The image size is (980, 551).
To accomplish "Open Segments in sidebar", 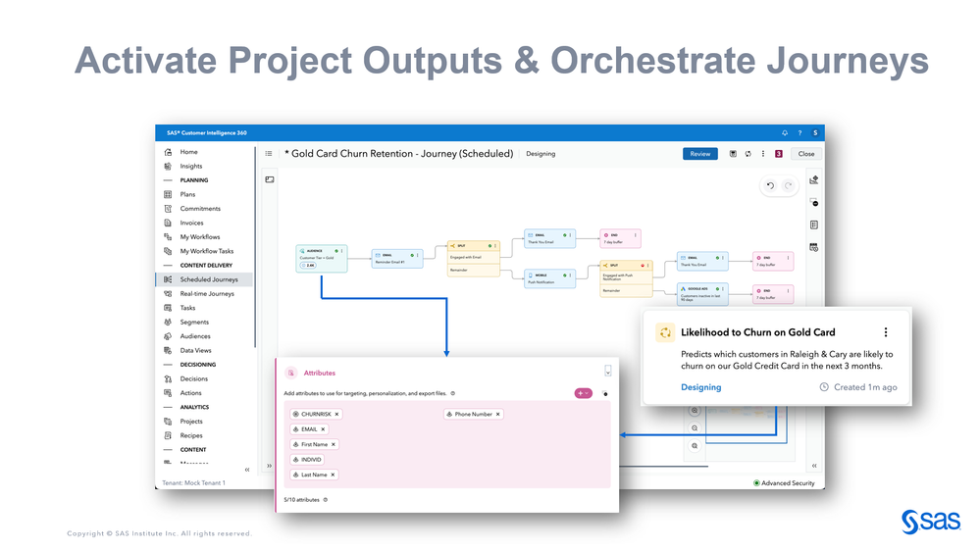I will click(x=194, y=323).
